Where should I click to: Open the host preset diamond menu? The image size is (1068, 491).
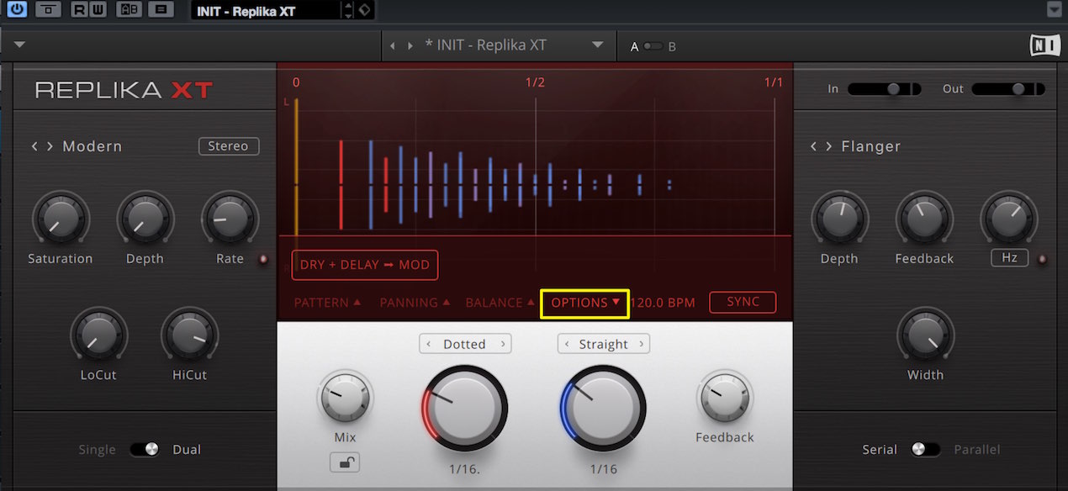point(364,10)
